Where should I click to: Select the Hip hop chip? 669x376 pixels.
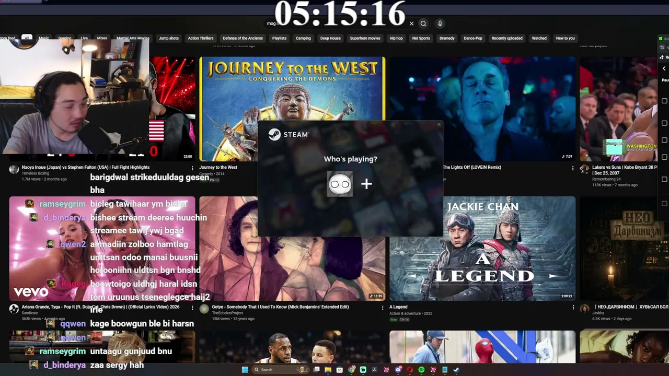(x=396, y=38)
